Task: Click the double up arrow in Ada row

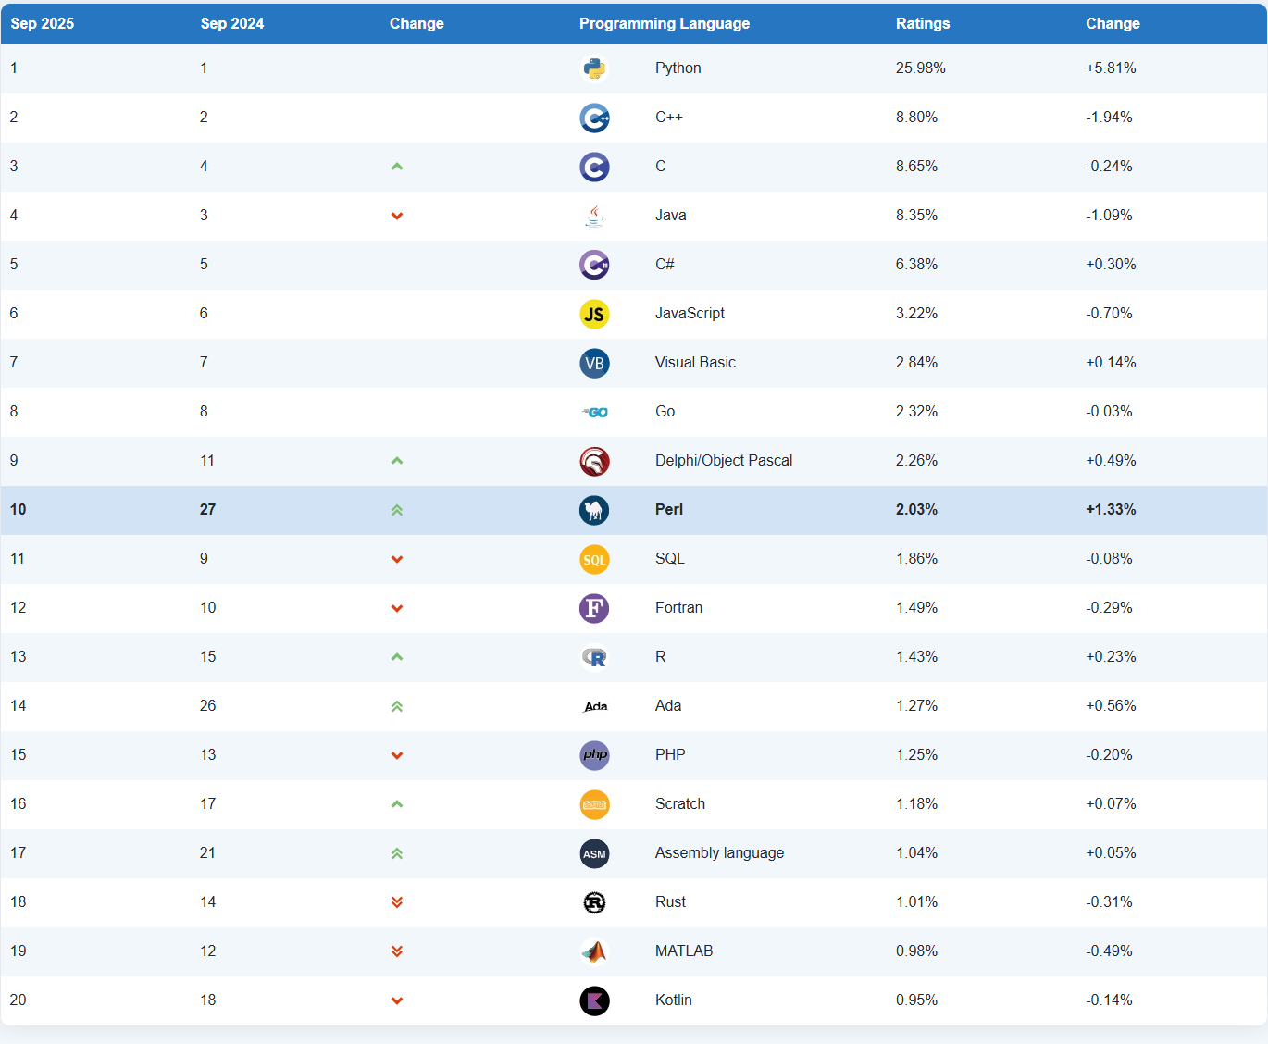Action: (x=397, y=706)
